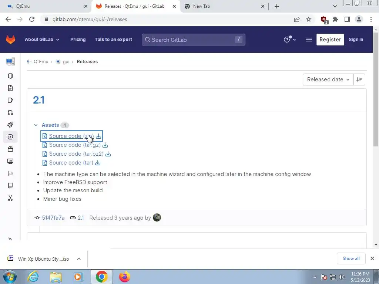379x284 pixels.
Task: Expand About GitLab menu
Action: (x=42, y=40)
